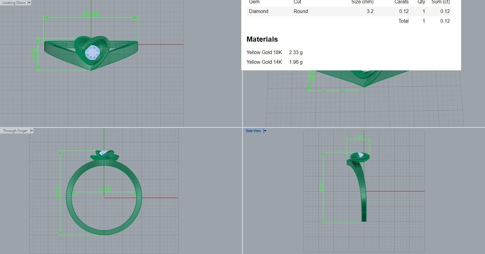This screenshot has width=485, height=254.
Task: Click the 20.38 width dimension label
Action: (x=90, y=14)
